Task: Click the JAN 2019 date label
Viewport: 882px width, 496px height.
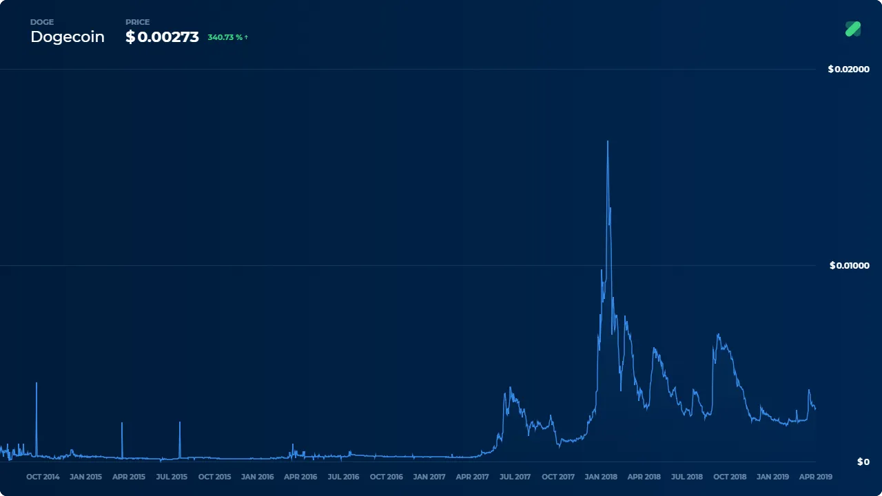Action: 772,477
